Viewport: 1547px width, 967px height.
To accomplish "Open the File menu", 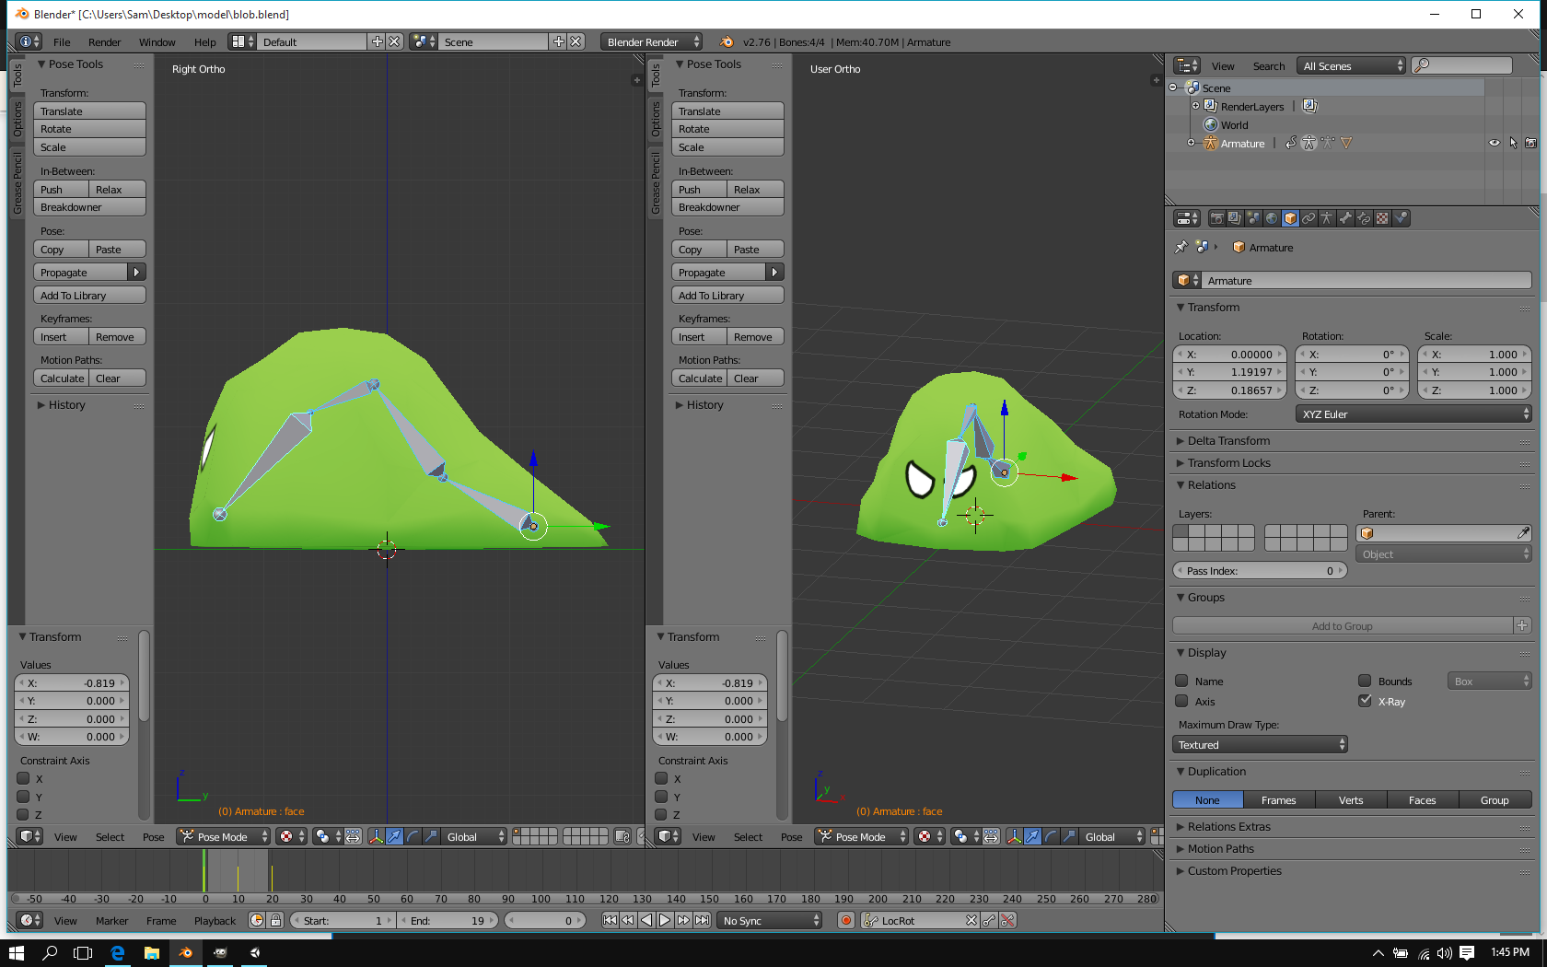I will [x=62, y=42].
